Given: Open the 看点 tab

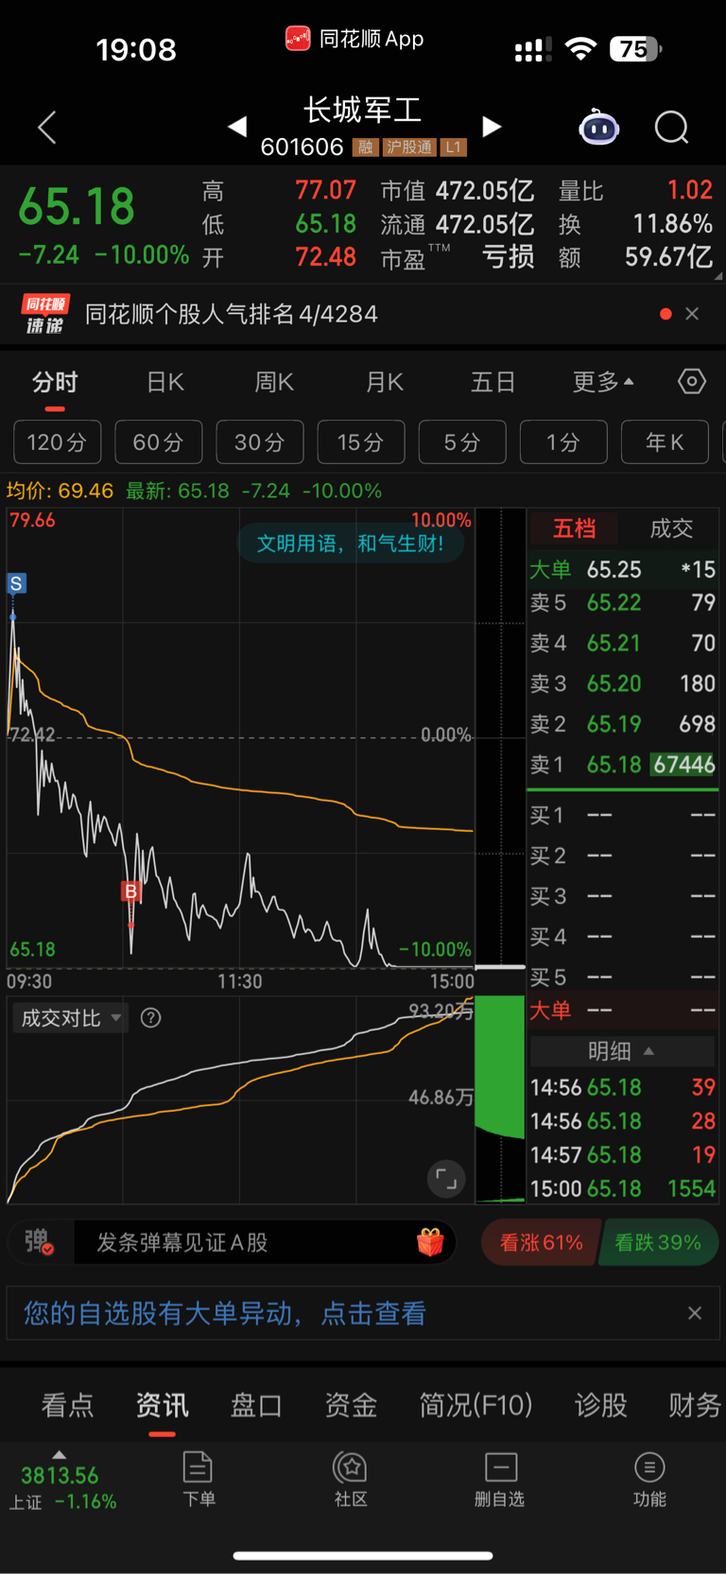Looking at the screenshot, I should tap(68, 1406).
